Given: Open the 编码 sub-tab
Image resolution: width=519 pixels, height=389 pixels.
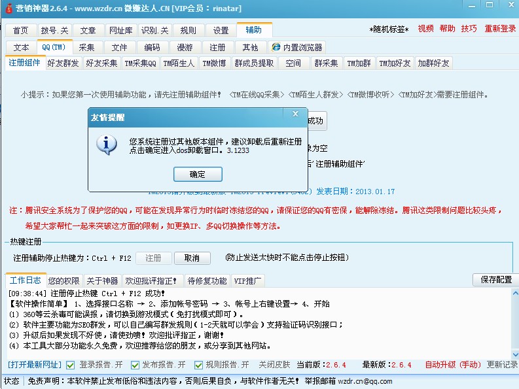Looking at the screenshot, I should (152, 47).
